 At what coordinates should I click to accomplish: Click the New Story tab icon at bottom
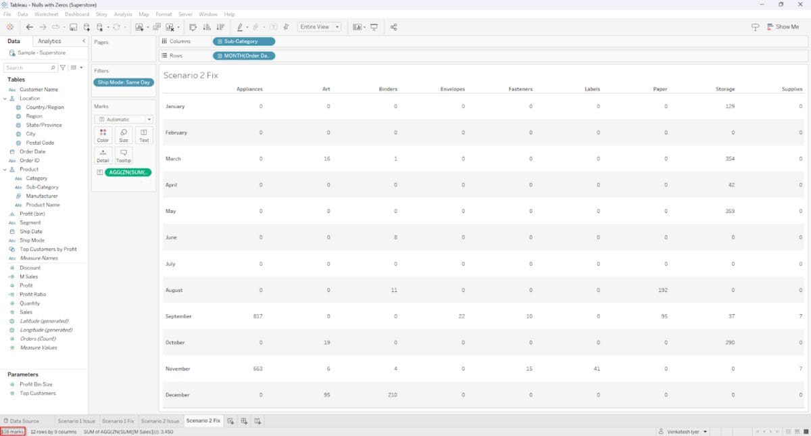257,420
